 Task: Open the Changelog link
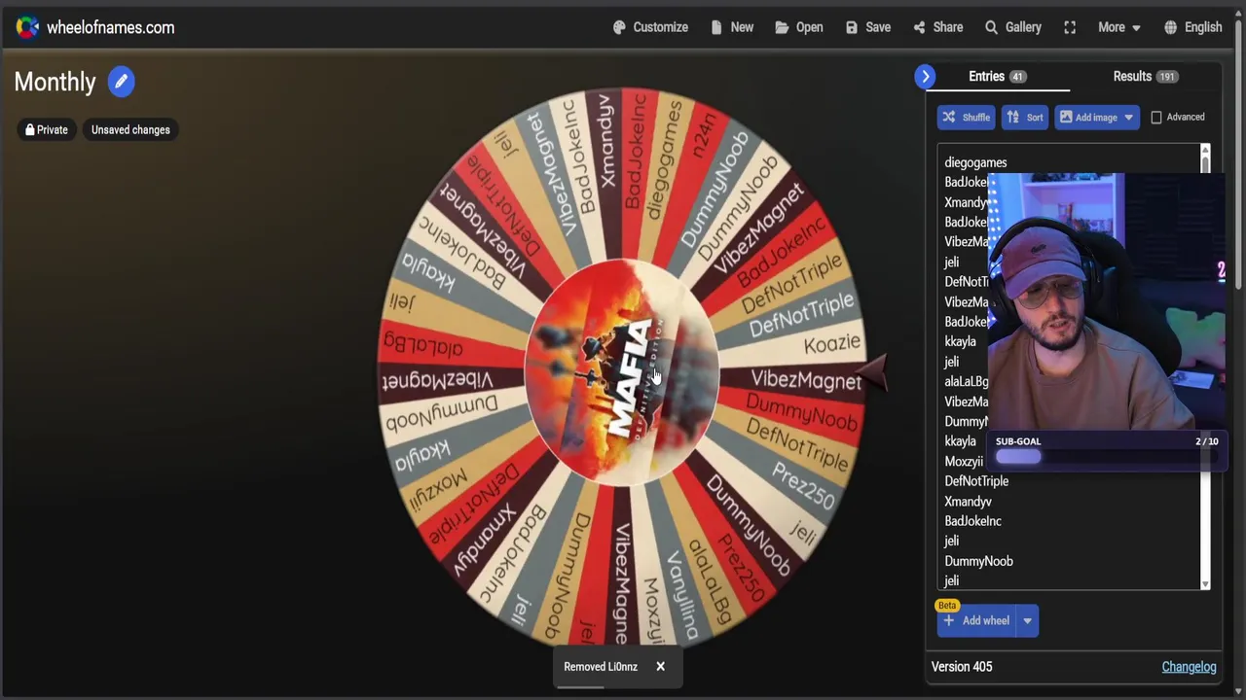coord(1189,666)
